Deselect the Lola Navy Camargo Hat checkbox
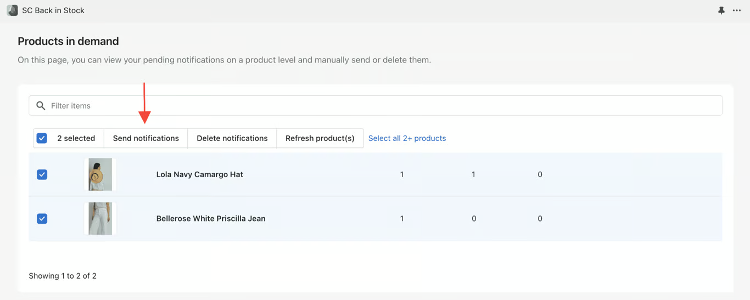Screen dimensions: 750x300 pyautogui.click(x=42, y=174)
